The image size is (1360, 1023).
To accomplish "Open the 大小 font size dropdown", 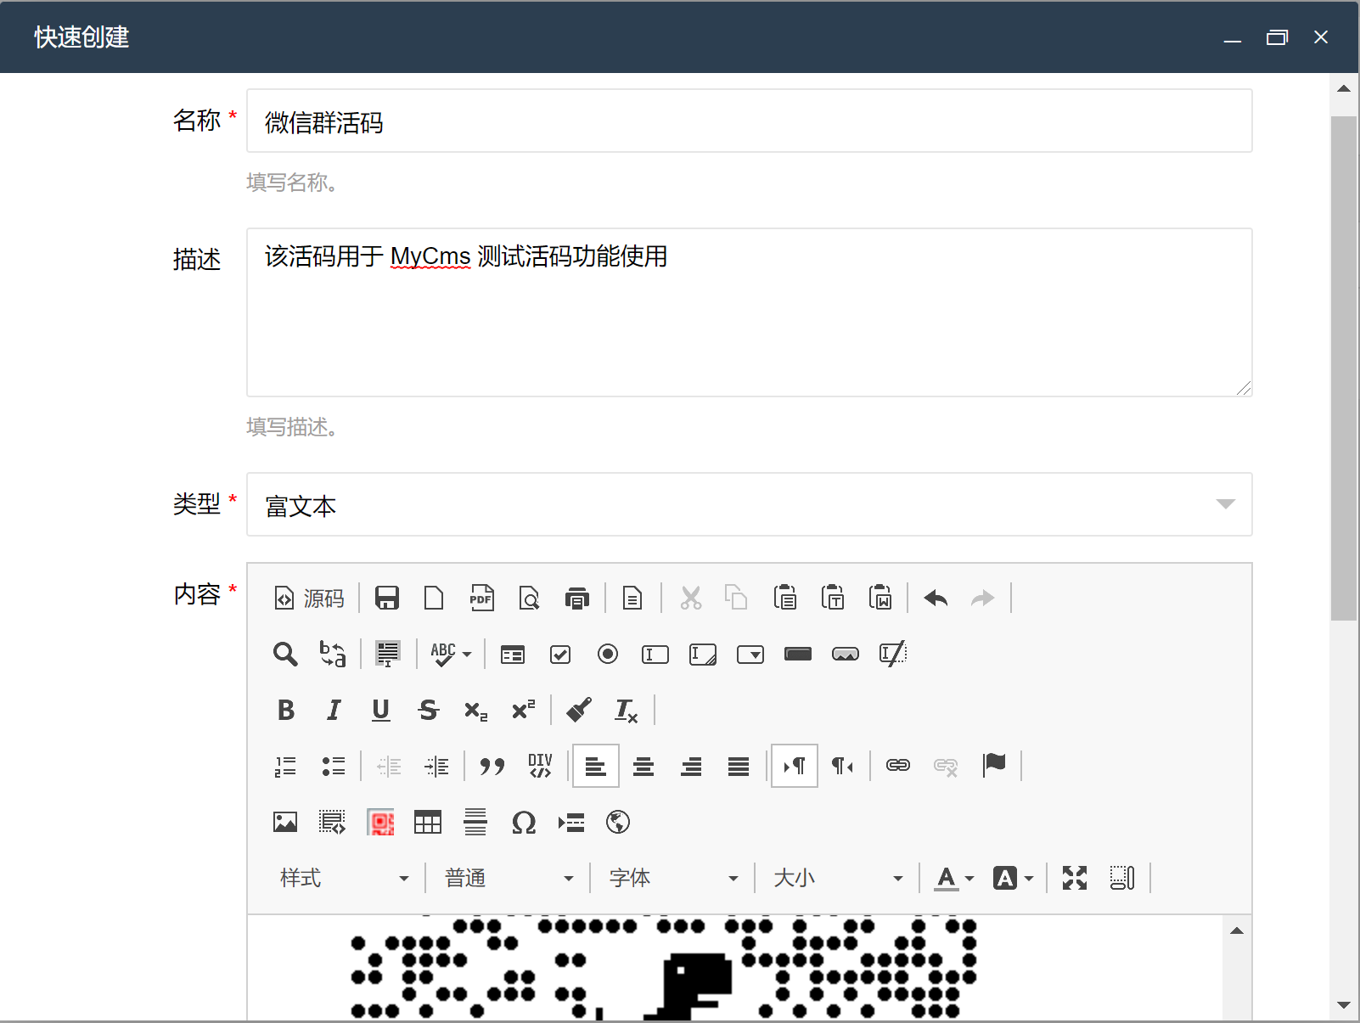I will [x=838, y=879].
